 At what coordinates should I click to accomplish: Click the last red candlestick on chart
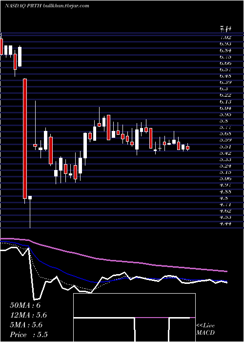[187, 148]
